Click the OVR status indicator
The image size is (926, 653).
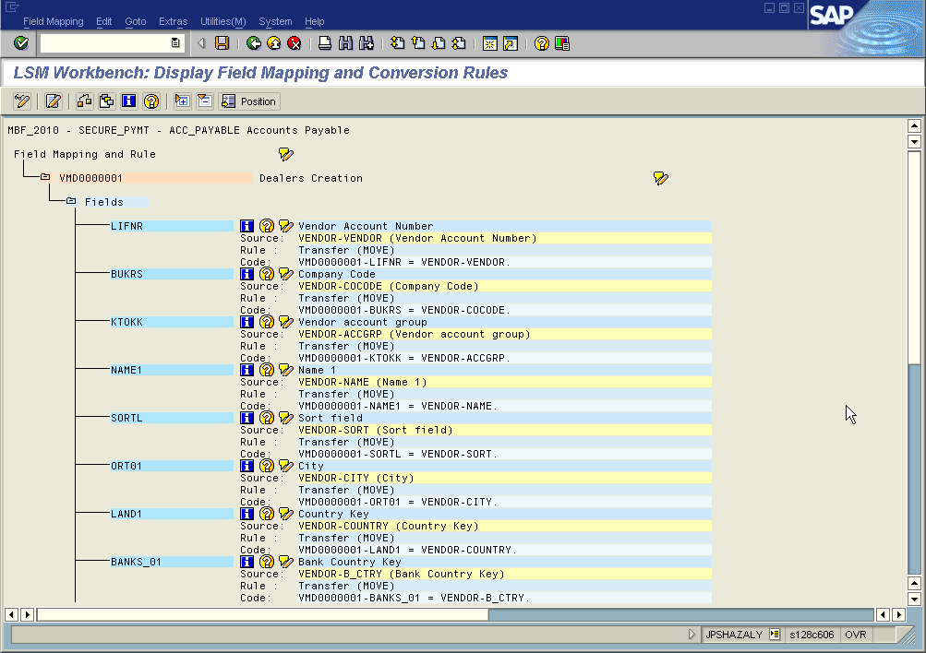855,635
